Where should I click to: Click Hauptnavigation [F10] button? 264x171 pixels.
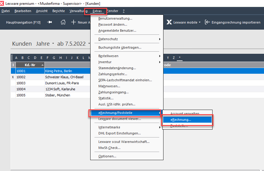pos(23,22)
